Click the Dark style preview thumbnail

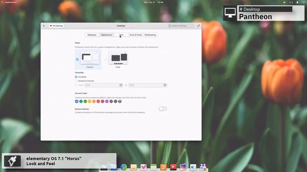point(118,58)
